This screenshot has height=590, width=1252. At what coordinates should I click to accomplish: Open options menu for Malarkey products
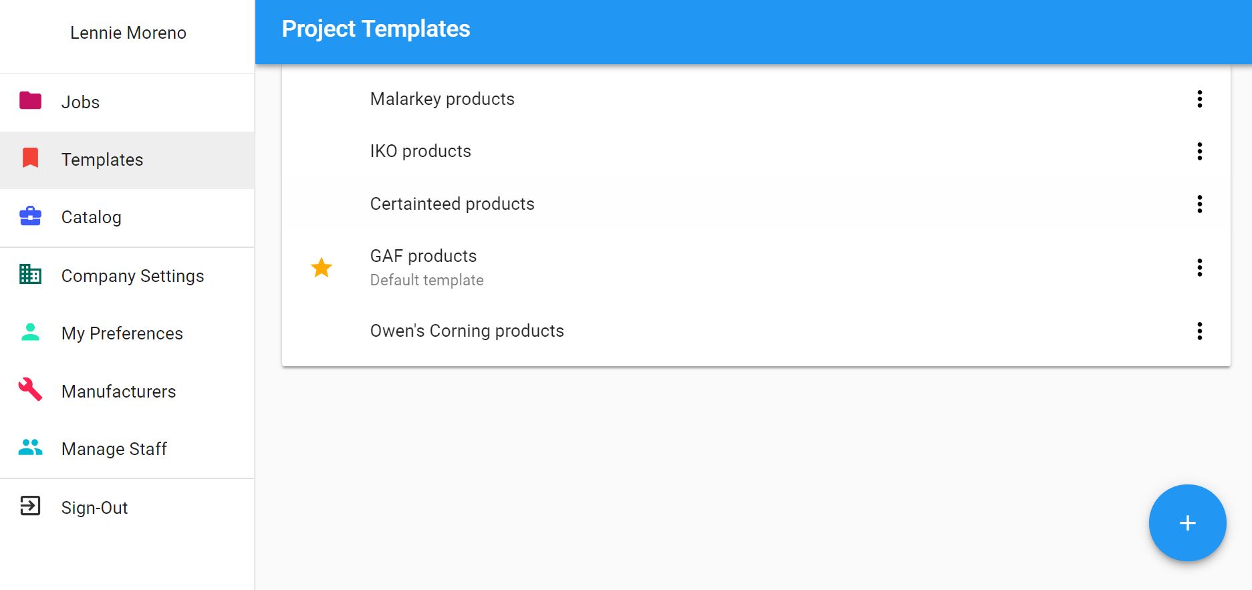(1200, 99)
